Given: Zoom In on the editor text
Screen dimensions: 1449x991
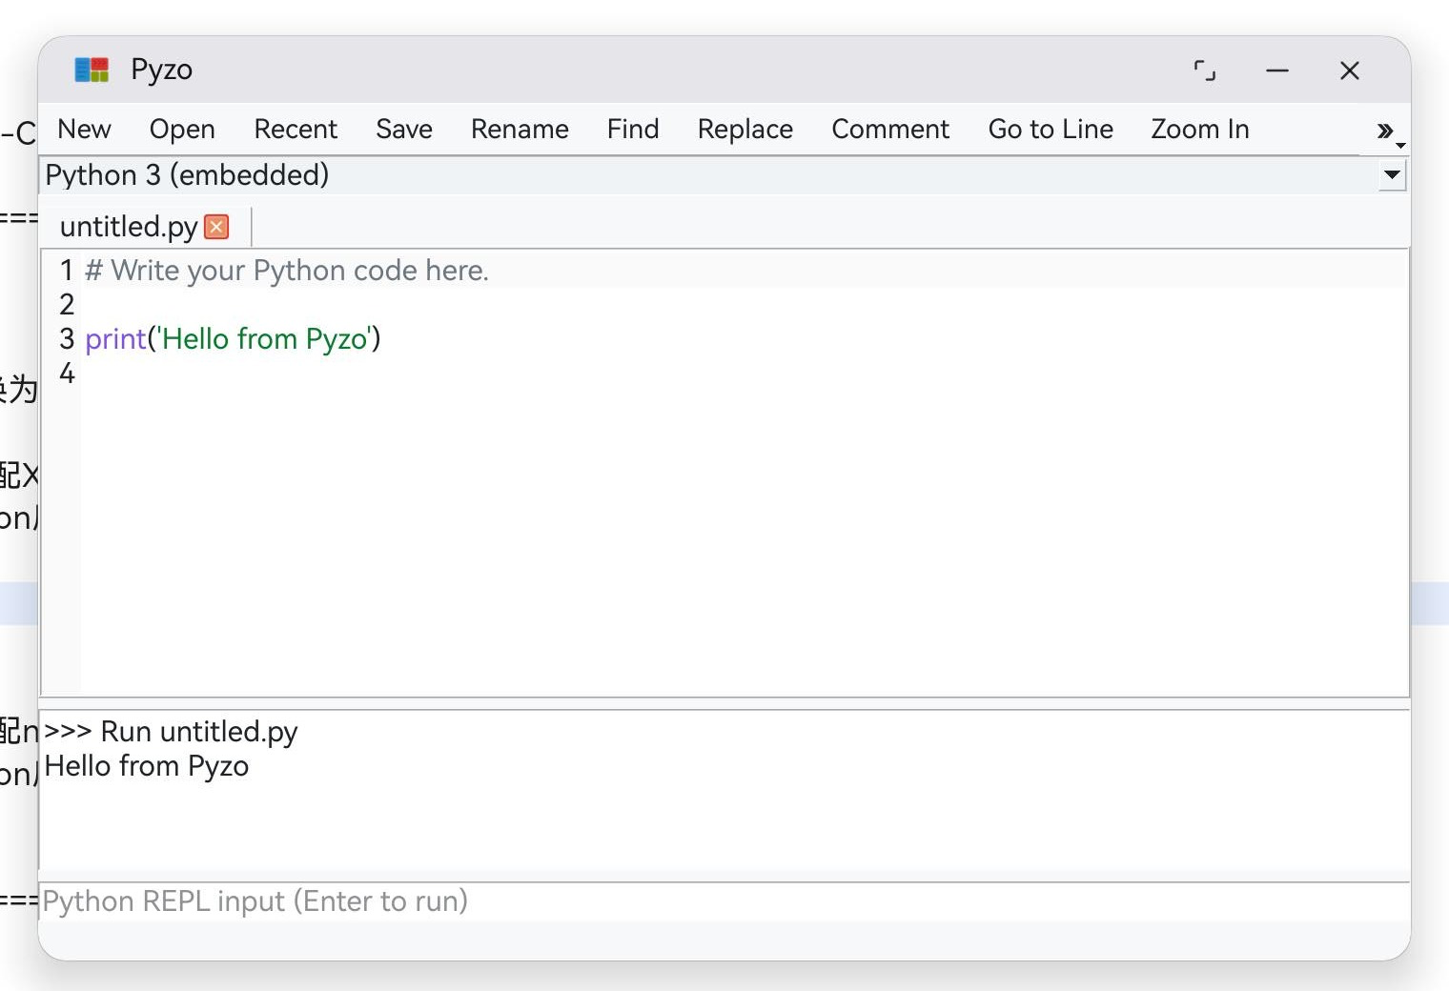Looking at the screenshot, I should pyautogui.click(x=1200, y=129).
